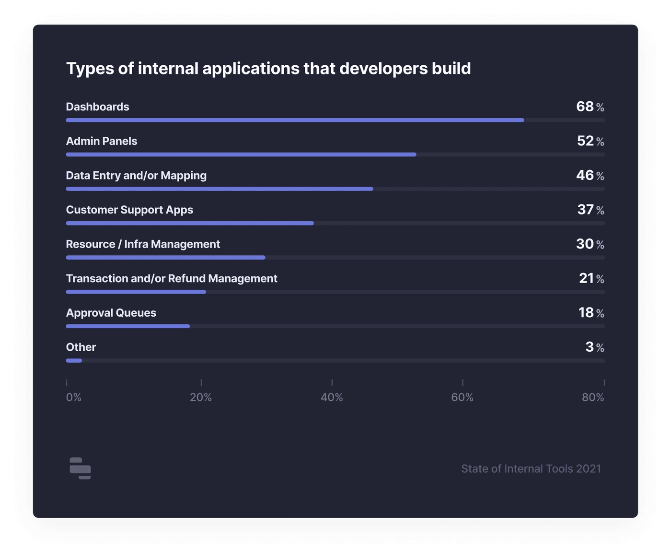Click the 80% axis label
The width and height of the screenshot is (671, 559).
pos(593,397)
